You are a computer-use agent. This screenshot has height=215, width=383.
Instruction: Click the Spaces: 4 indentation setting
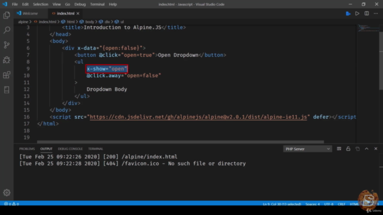[x=312, y=204]
